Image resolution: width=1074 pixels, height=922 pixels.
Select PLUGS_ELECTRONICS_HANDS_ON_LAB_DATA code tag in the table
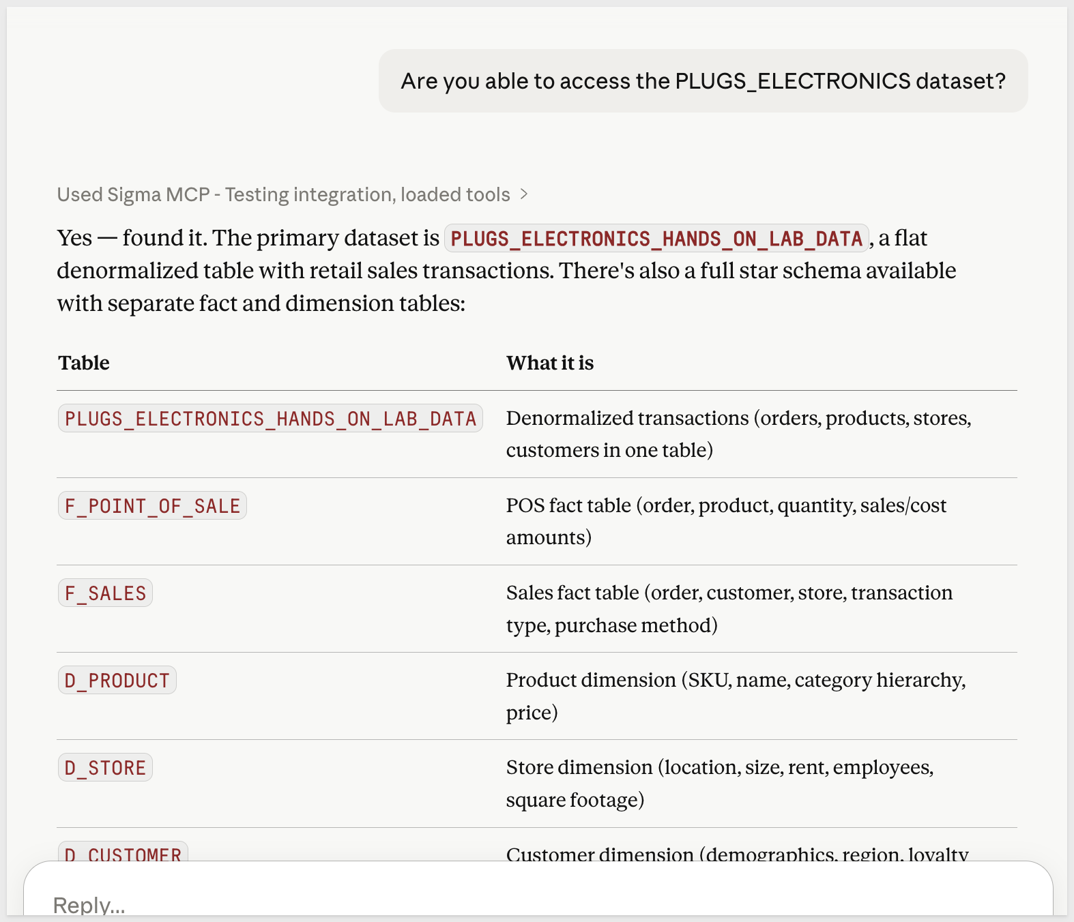270,418
